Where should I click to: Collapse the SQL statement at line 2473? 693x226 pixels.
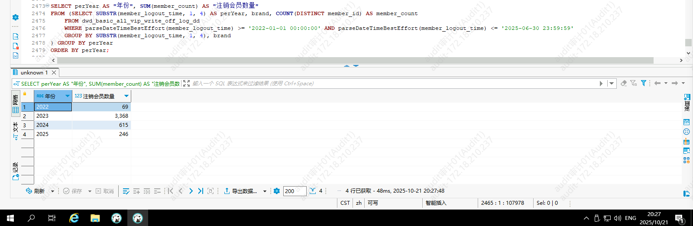[47, 6]
